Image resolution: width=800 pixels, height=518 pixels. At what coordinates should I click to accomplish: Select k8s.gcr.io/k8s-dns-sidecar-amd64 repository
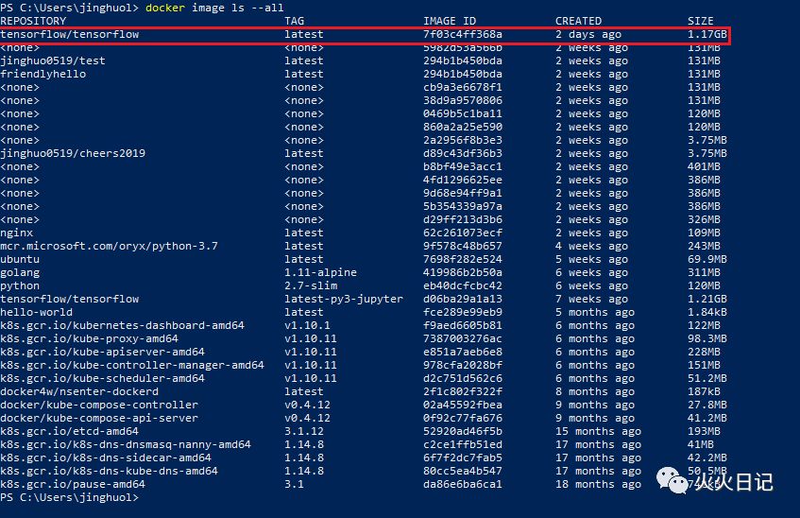tap(106, 458)
